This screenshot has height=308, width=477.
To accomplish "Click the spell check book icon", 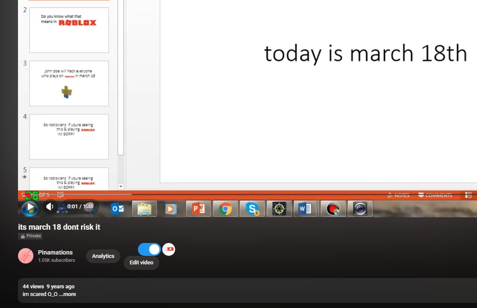I will click(x=60, y=195).
